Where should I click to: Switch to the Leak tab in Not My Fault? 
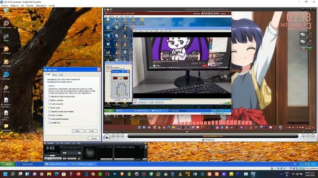point(61,75)
